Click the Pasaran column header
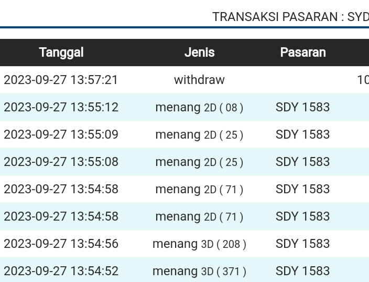The height and width of the screenshot is (282, 369). 302,53
